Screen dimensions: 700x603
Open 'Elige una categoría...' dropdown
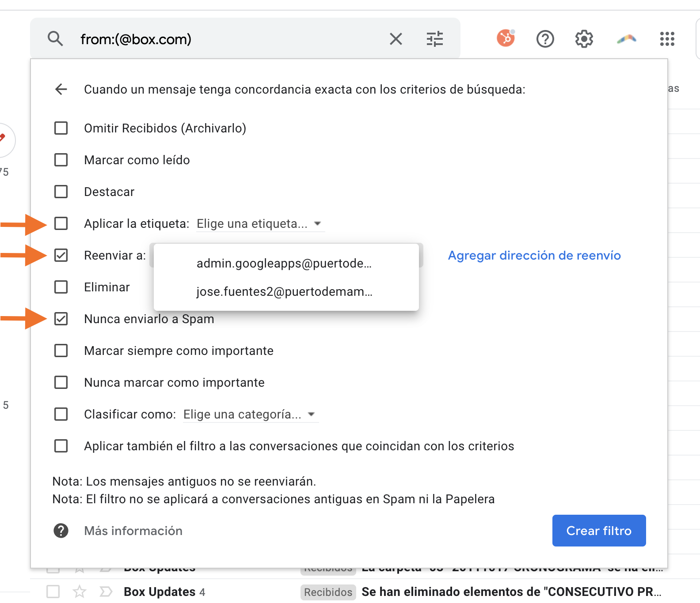[249, 415]
